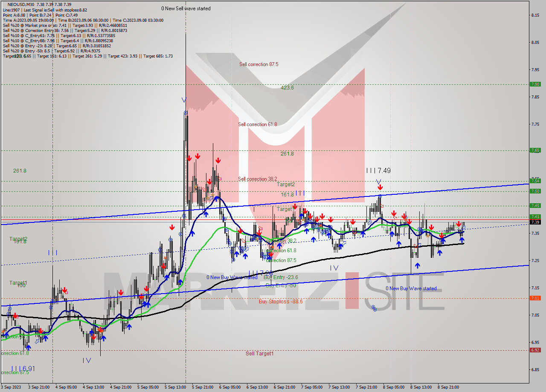Image resolution: width=546 pixels, height=392 pixels.
Task: Select the 'Buy Stoploss -88.6' label
Action: (x=281, y=301)
